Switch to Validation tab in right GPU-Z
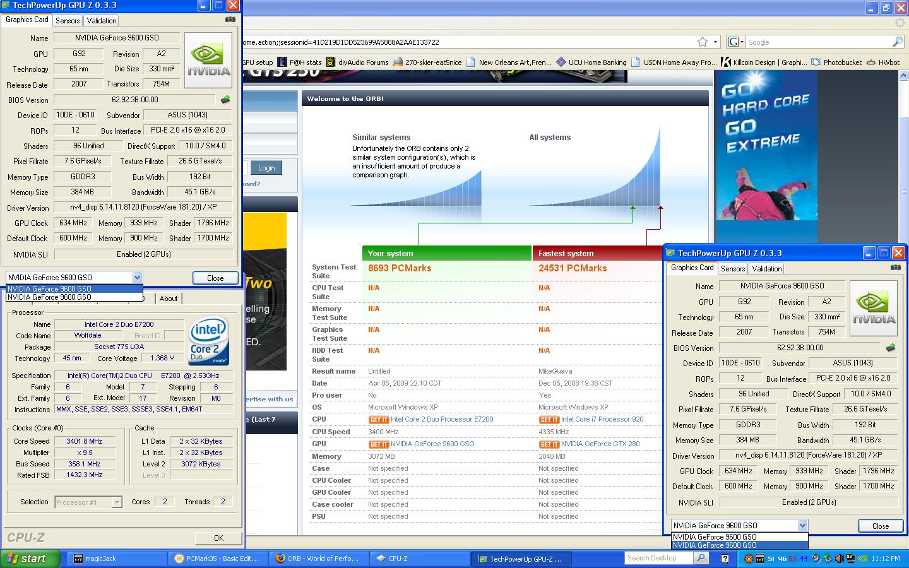The width and height of the screenshot is (909, 568). (767, 268)
